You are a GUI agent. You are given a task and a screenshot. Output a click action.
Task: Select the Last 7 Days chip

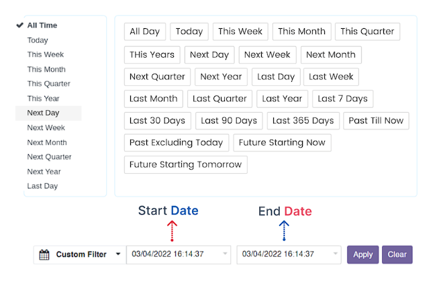coord(342,99)
